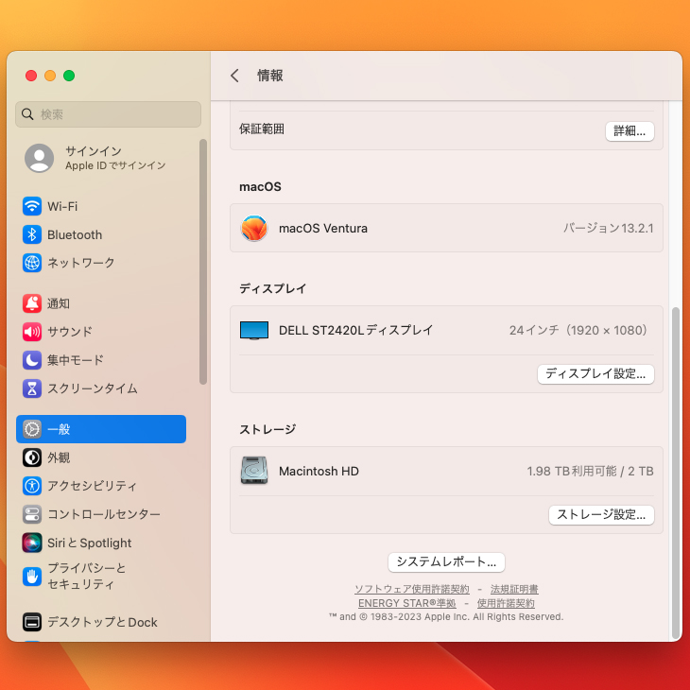The height and width of the screenshot is (690, 690).
Task: Click the green zoom window button
Action: [69, 76]
